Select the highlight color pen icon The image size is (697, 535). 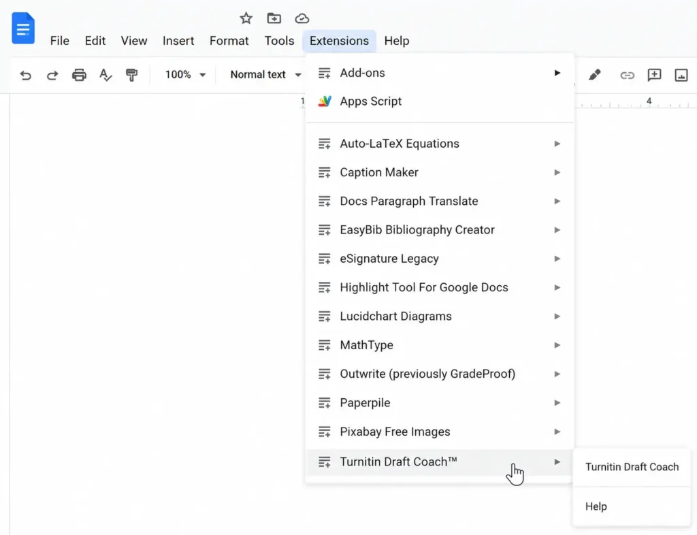click(x=595, y=75)
